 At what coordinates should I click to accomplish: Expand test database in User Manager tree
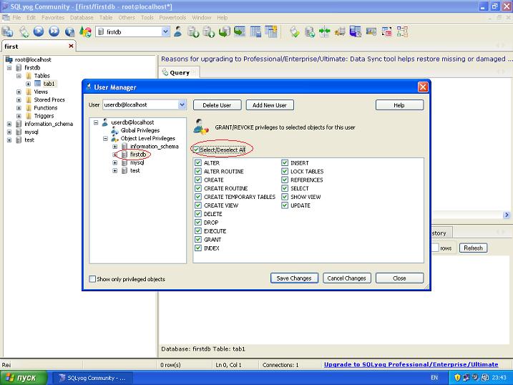[x=115, y=170]
